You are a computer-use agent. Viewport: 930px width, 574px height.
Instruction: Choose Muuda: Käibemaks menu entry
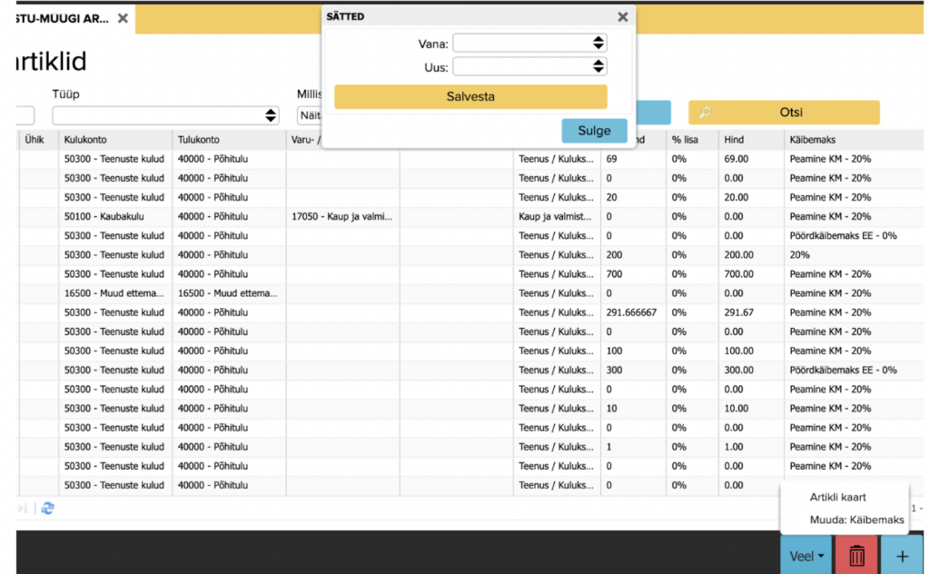coord(856,520)
